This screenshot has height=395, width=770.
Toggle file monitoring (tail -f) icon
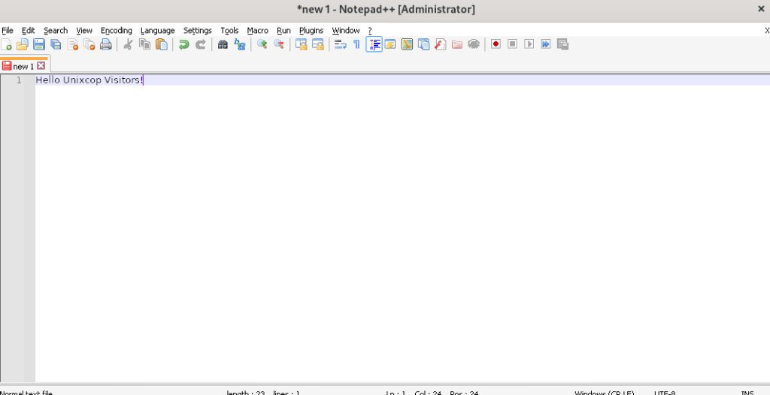[474, 44]
